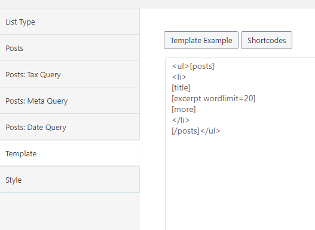Screen dimensions: 315x230
Task: Click the opening [posts] shortcode text
Action: pos(202,66)
